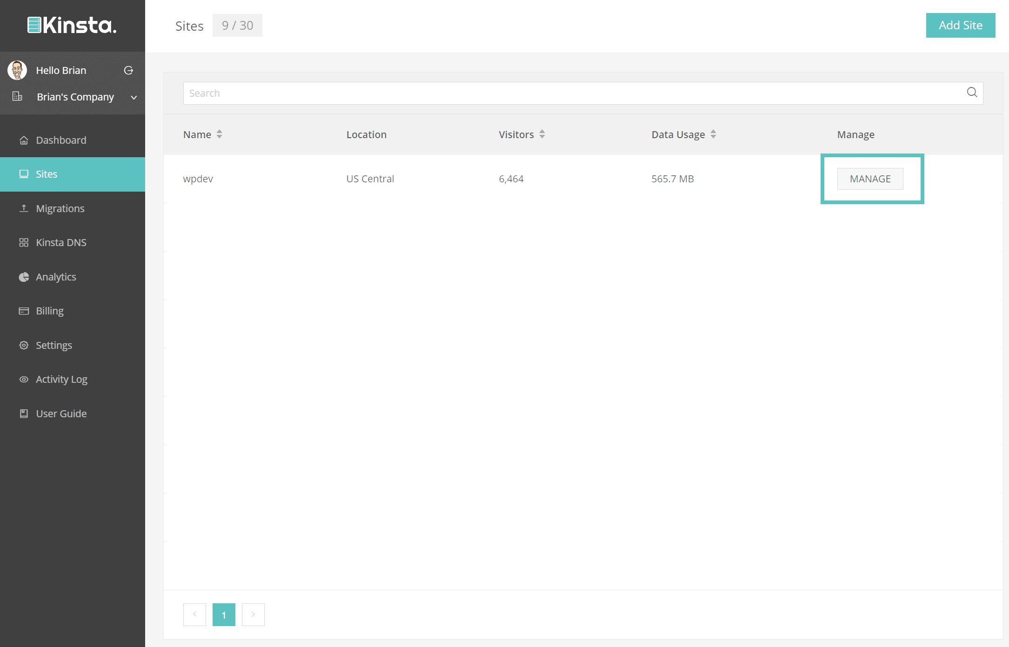Open the Kinsta DNS menu item
The width and height of the screenshot is (1009, 647).
pyautogui.click(x=61, y=242)
